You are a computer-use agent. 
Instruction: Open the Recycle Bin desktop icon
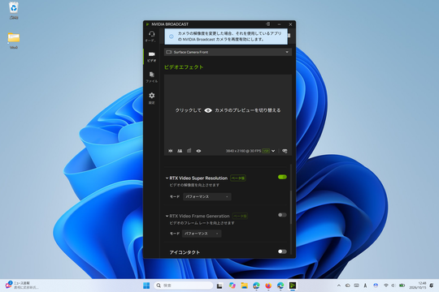[14, 11]
